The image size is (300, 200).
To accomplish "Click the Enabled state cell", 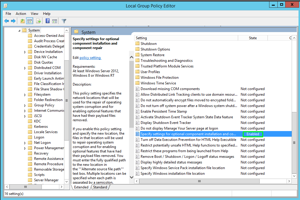I will coord(253,134).
